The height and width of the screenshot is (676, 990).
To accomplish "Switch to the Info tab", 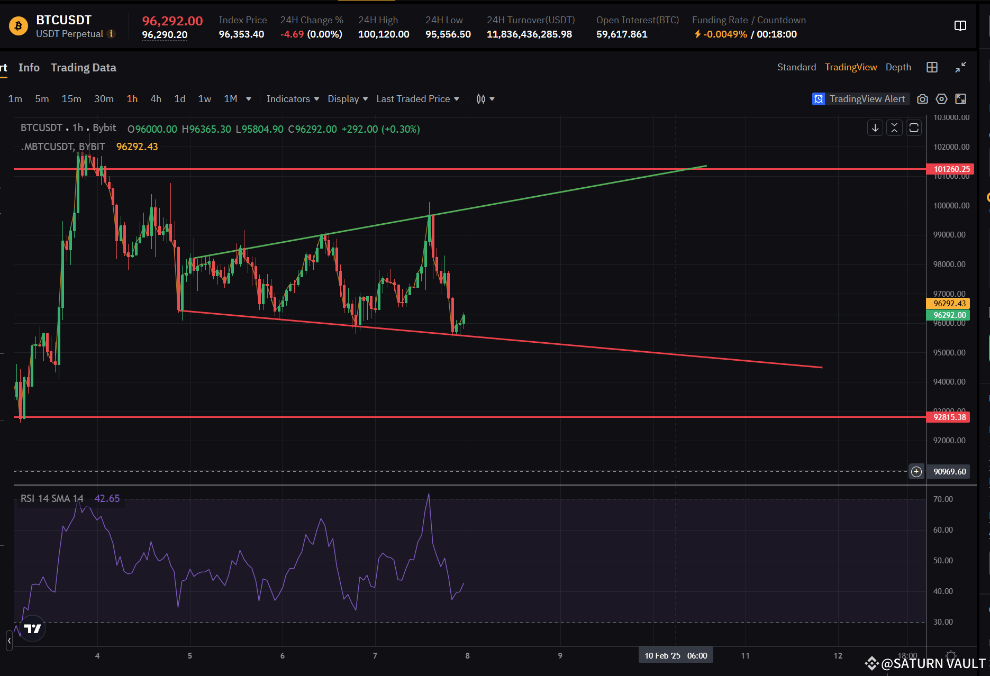I will coord(29,68).
